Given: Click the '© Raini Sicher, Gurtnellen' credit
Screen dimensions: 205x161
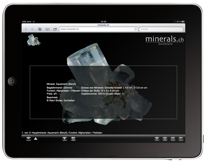Looking at the screenshot, I should click(x=61, y=100).
